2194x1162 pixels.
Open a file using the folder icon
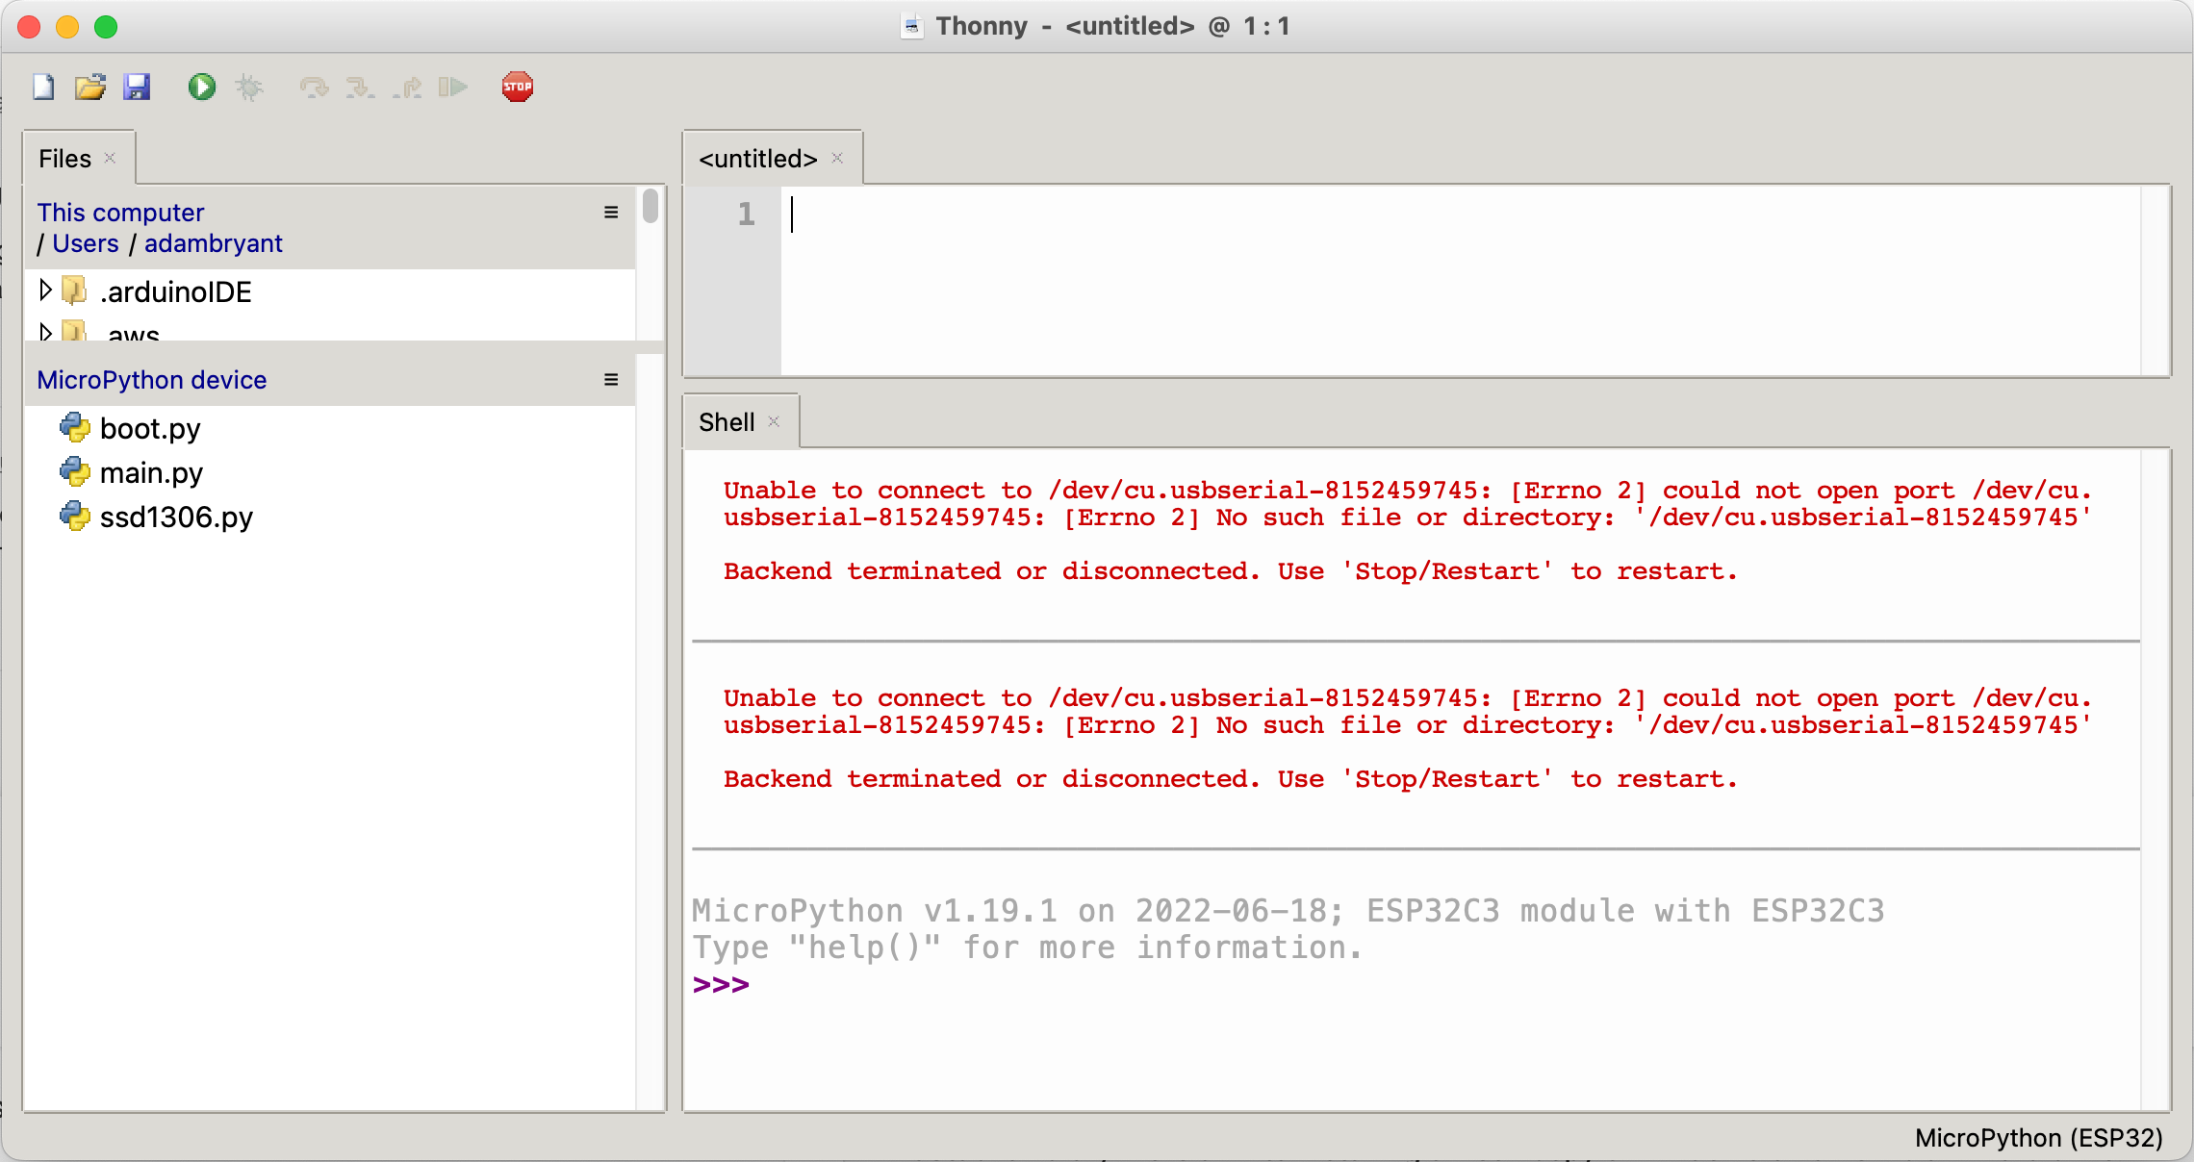click(90, 88)
